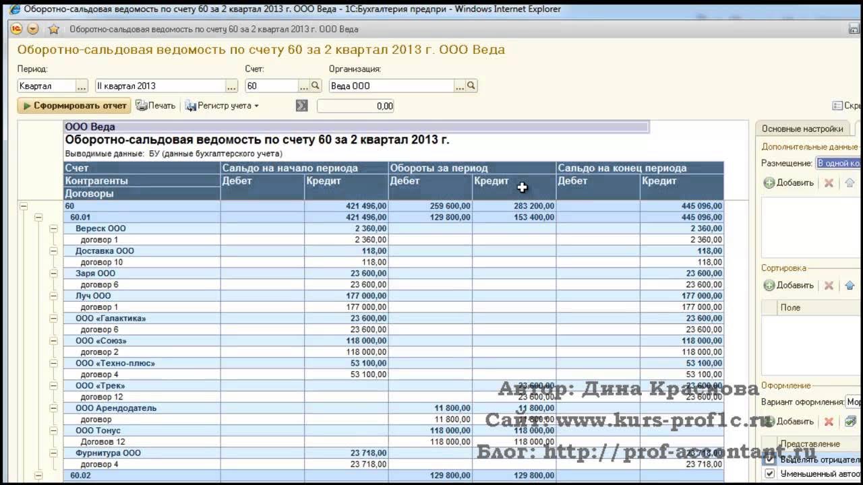Open period type selection ellipsis next to Квартал

82,86
